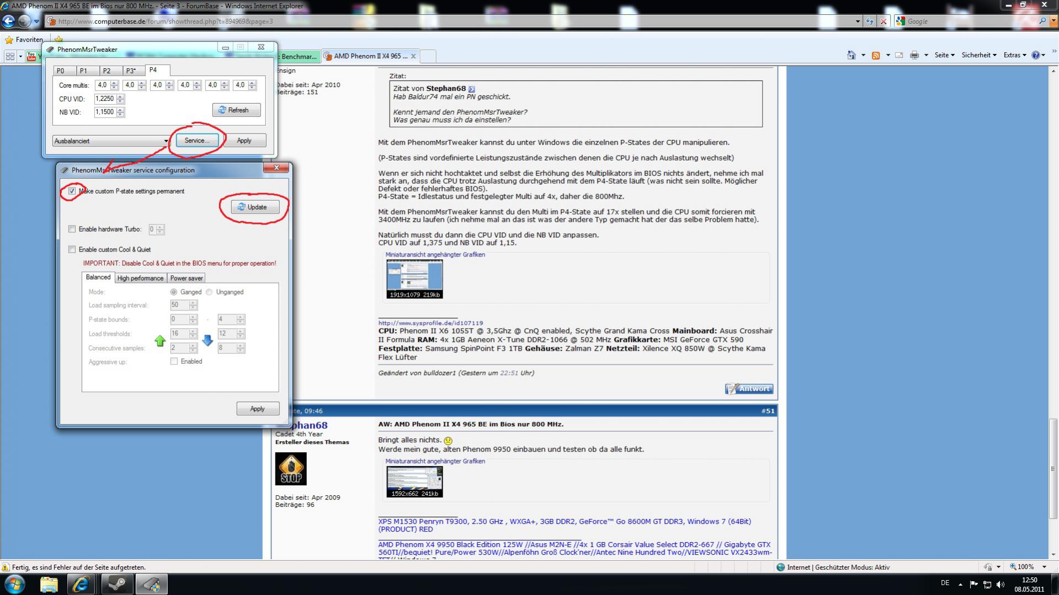Click the Internet Explorer refresh icon
This screenshot has height=595, width=1059.
point(870,21)
